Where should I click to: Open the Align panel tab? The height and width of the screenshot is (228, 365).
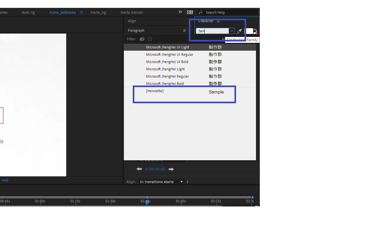(x=132, y=21)
